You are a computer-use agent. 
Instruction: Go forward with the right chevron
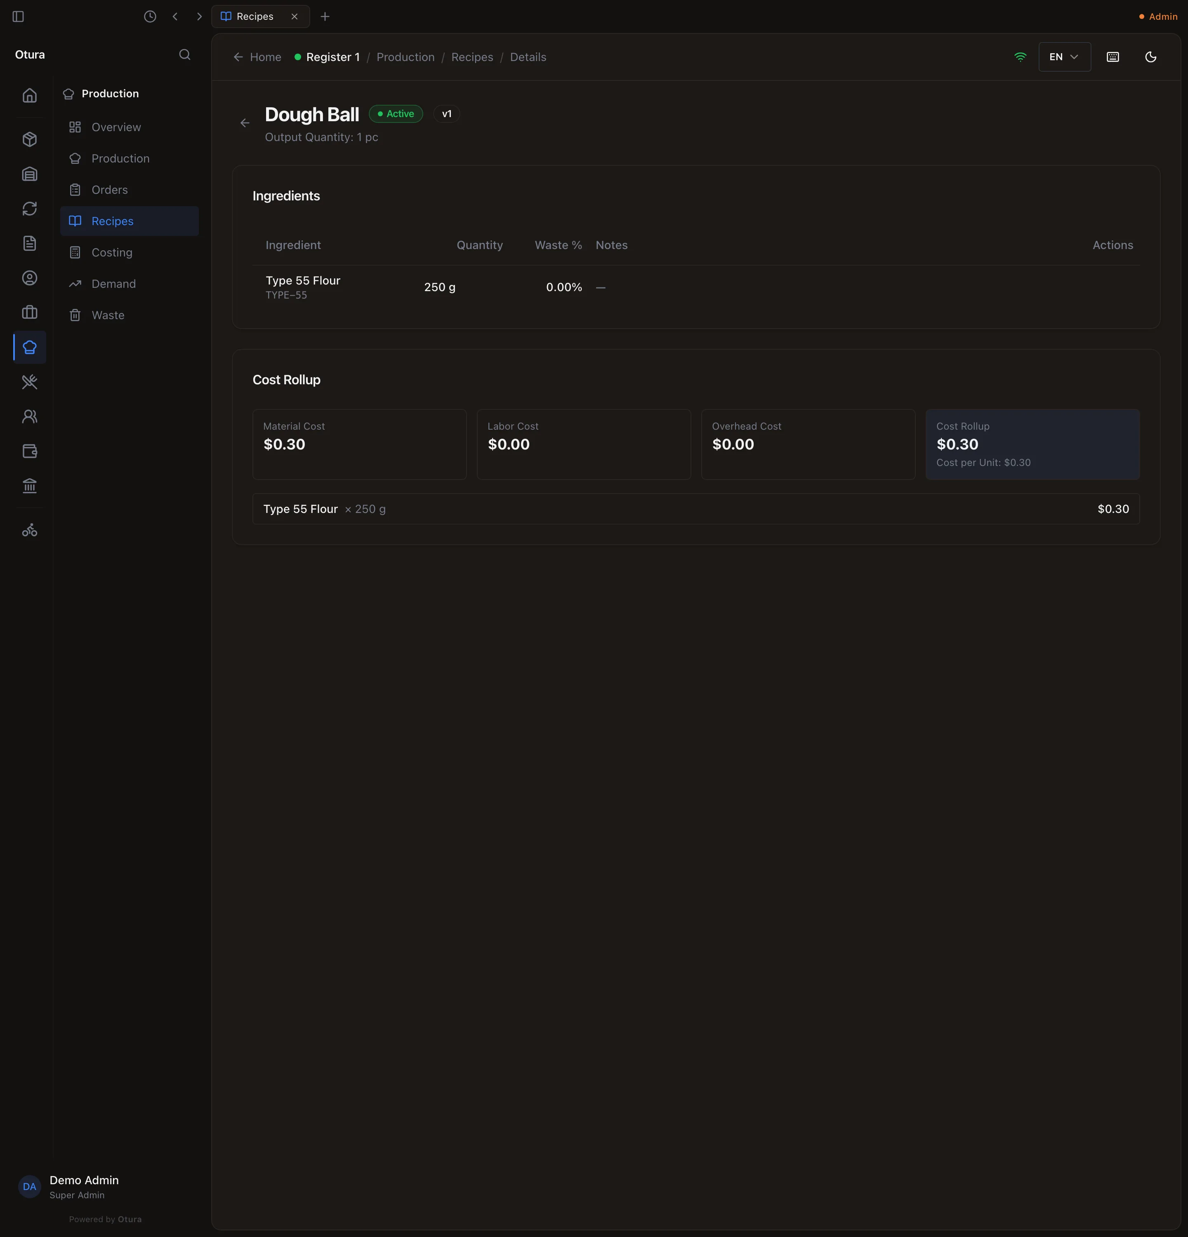200,16
